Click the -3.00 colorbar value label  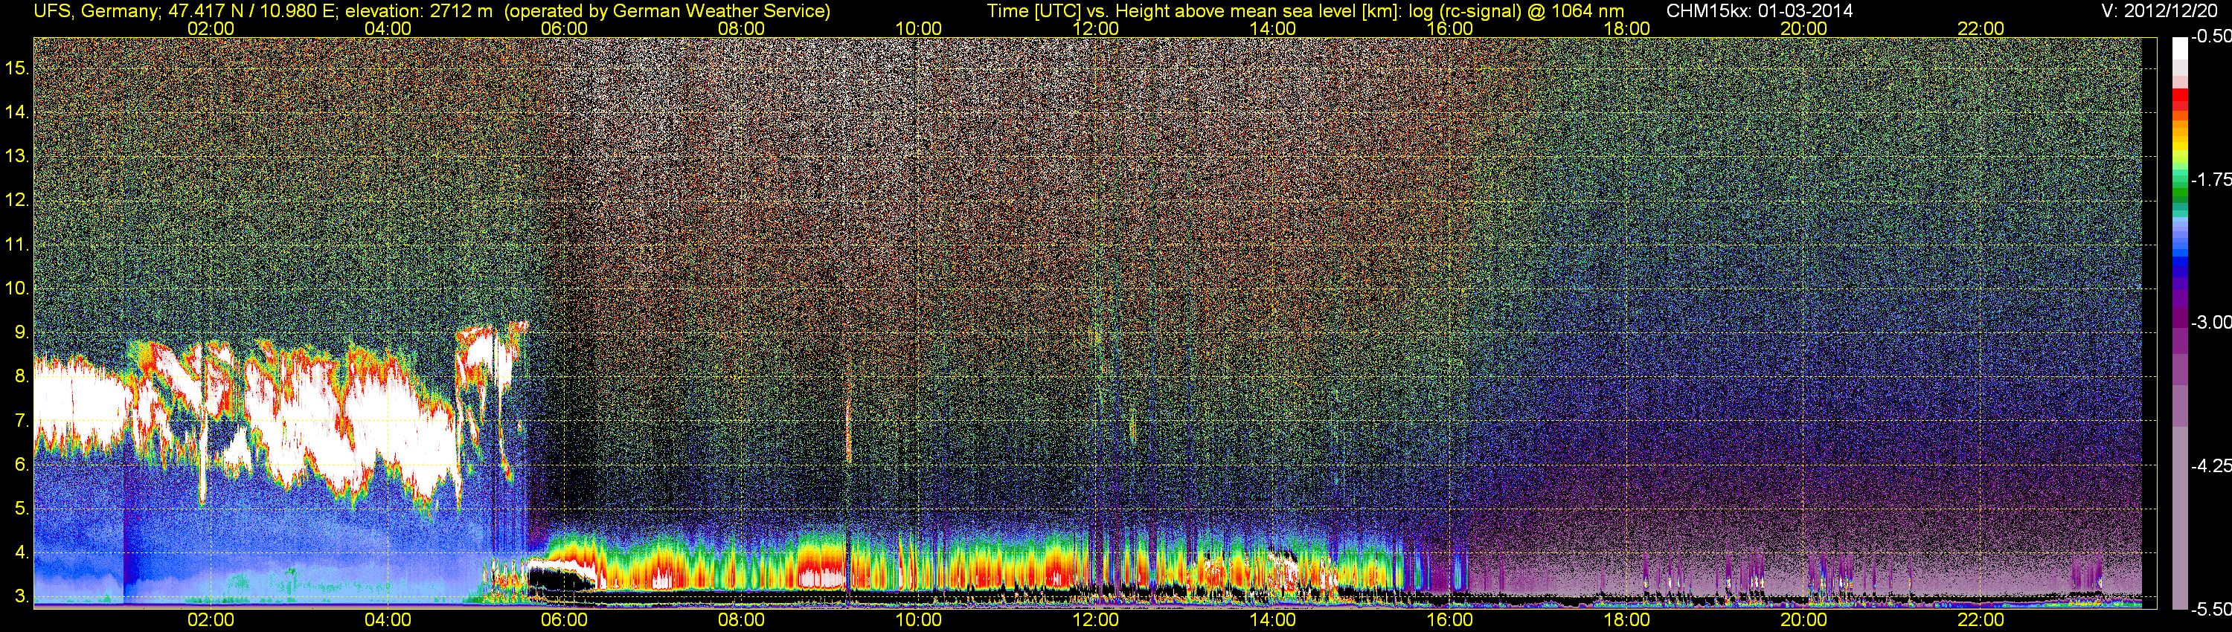[x=2210, y=322]
